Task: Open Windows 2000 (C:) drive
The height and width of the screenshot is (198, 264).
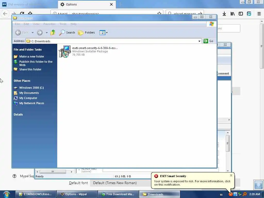Action: (31, 88)
